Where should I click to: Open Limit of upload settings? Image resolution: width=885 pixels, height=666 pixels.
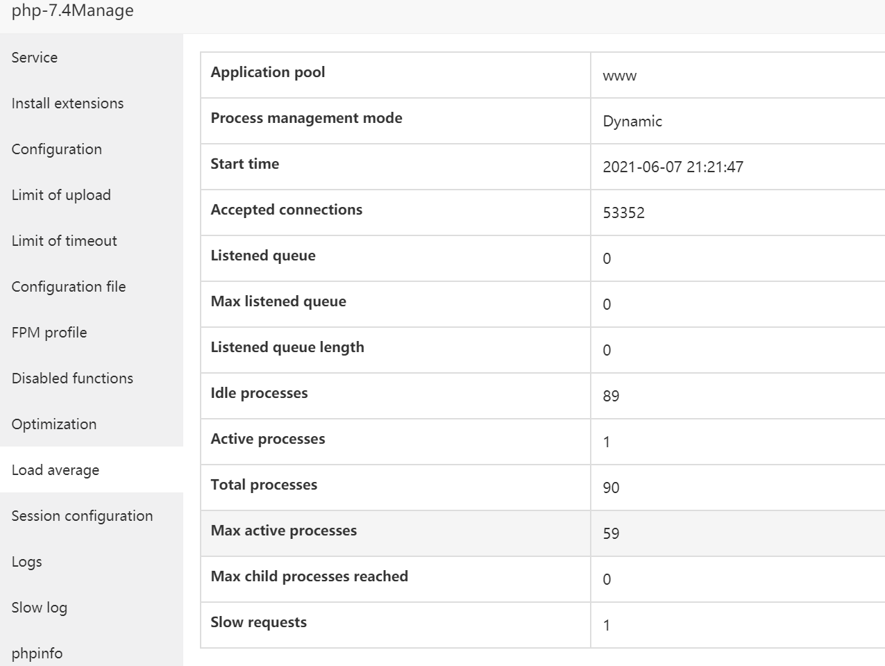(61, 195)
